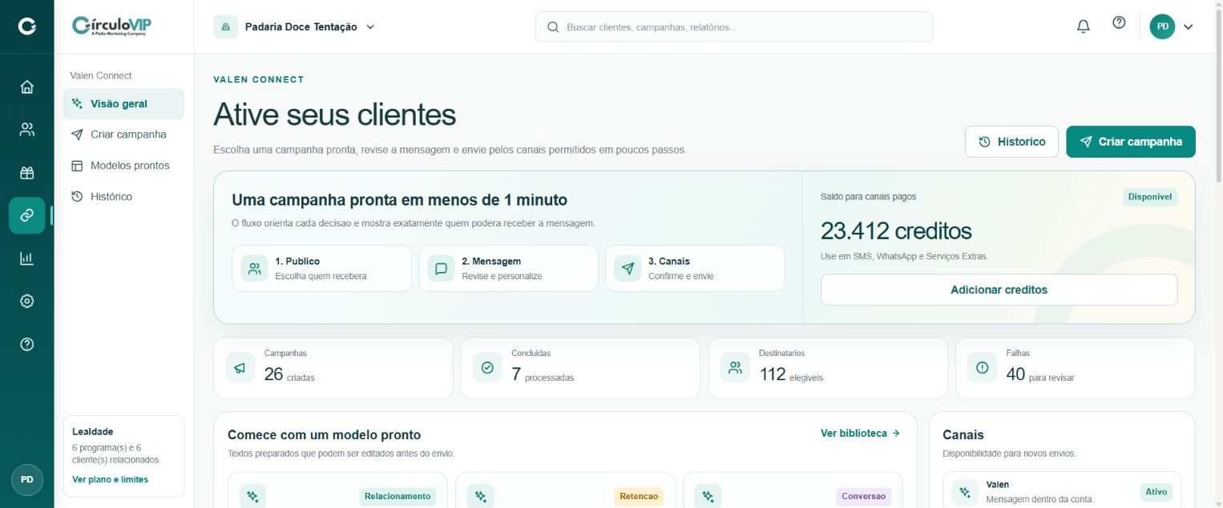
Task: Open Modelos prontos in sidebar
Action: pos(123,166)
